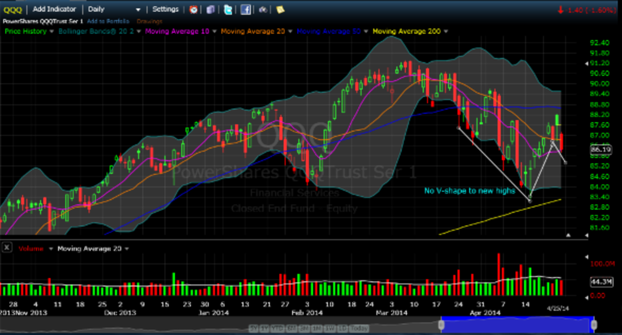The height and width of the screenshot is (335, 622).
Task: Click PowerShares QQQTrust Ser 1 title
Action: [43, 21]
